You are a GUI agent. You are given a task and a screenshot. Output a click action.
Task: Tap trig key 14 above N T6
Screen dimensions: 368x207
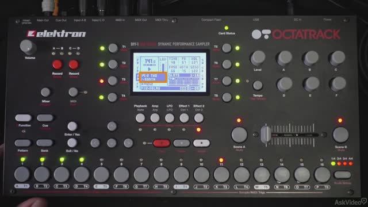coord(282,175)
